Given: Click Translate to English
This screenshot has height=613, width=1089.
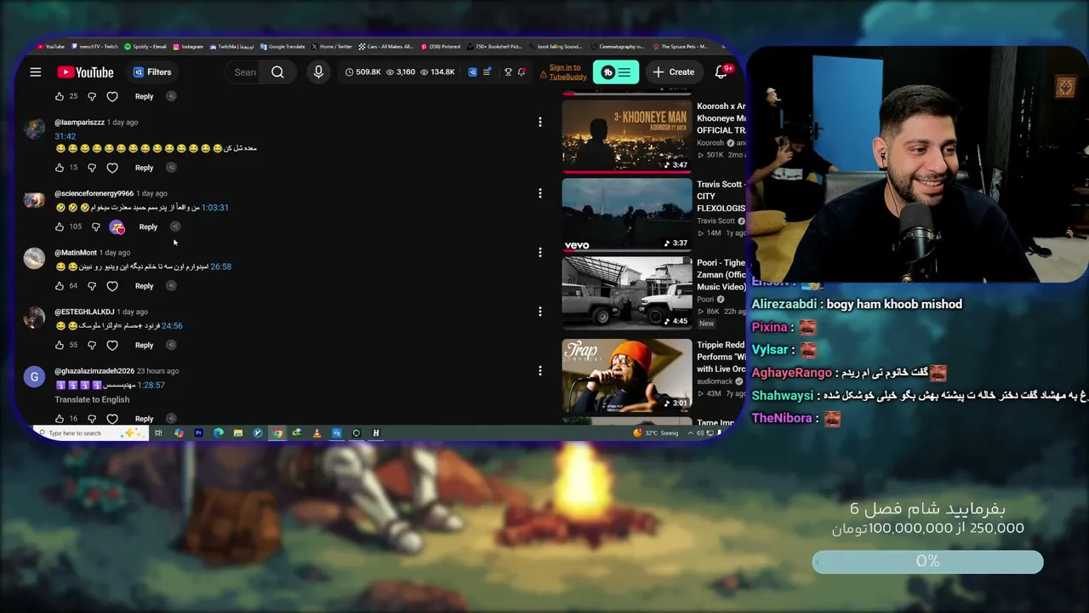Looking at the screenshot, I should [x=92, y=400].
